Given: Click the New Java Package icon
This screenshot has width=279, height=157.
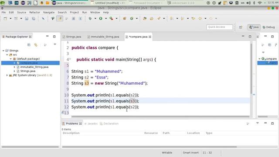Looking at the screenshot, I should (x=125, y=18).
